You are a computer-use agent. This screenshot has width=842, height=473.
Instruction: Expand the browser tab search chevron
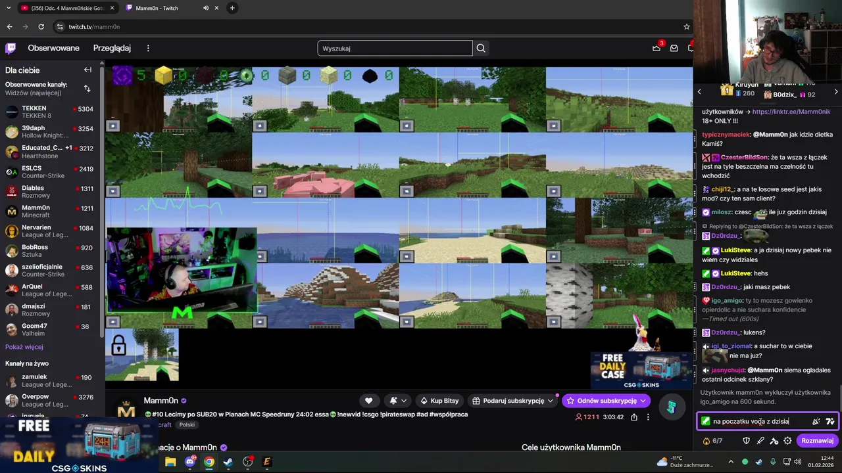coord(9,8)
